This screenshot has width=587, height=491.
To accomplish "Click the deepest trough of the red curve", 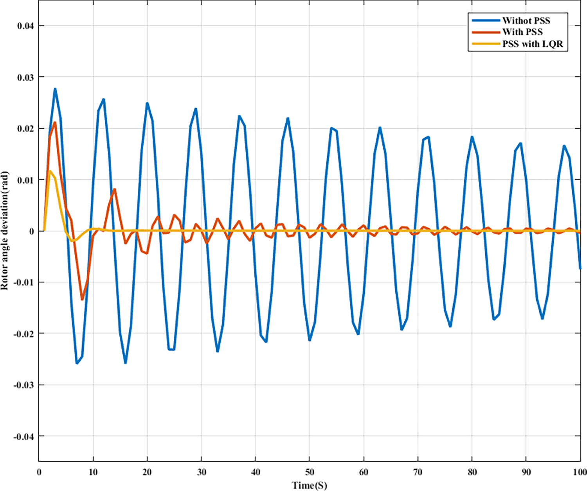I will pos(82,299).
